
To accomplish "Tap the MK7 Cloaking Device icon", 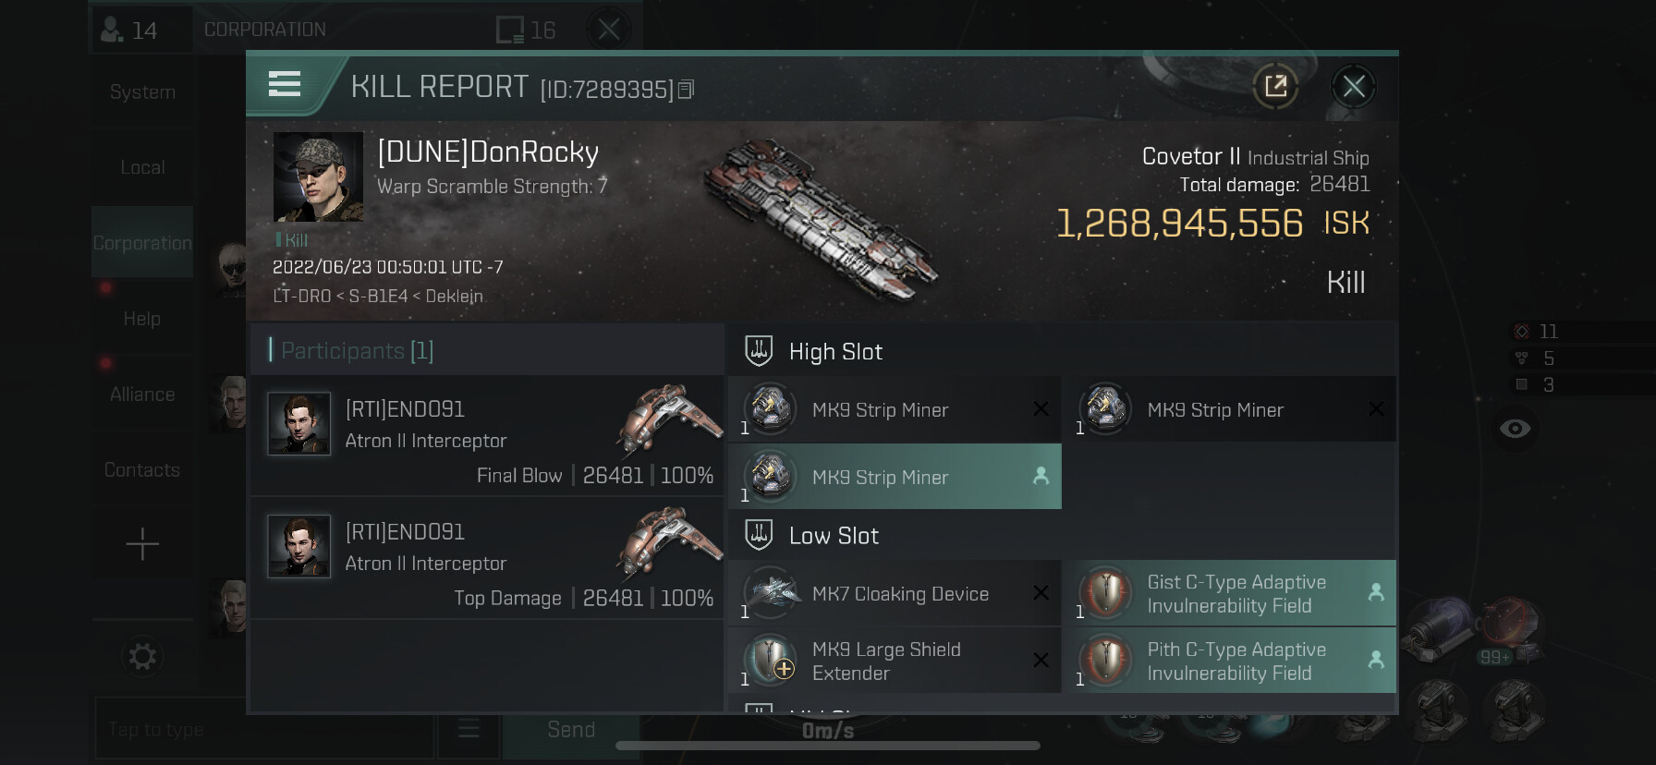I will pos(771,593).
